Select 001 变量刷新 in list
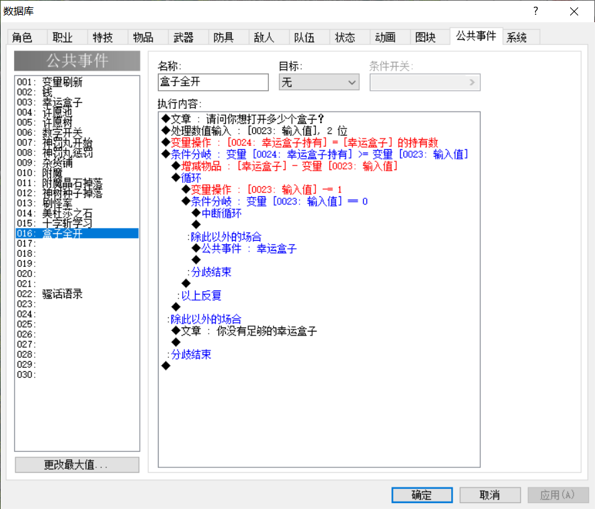This screenshot has width=595, height=509. pyautogui.click(x=77, y=82)
